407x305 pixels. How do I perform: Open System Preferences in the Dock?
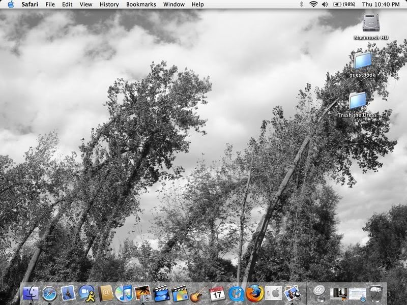pyautogui.click(x=273, y=294)
